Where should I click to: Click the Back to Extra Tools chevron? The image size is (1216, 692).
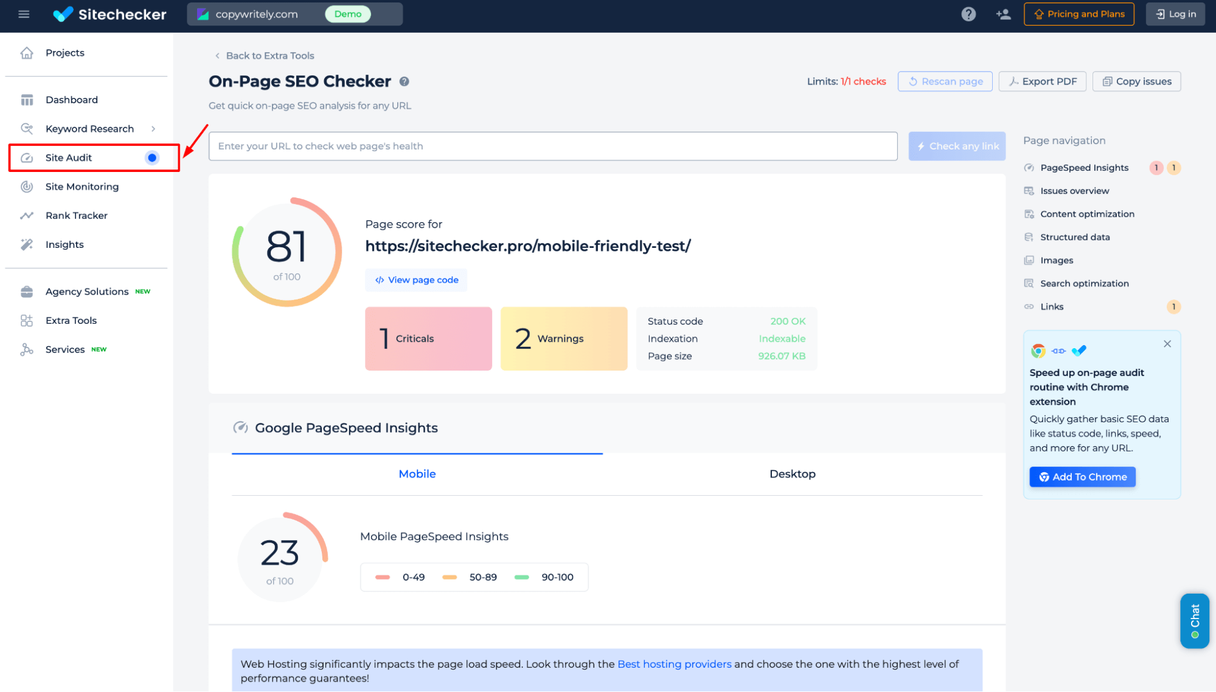tap(217, 56)
